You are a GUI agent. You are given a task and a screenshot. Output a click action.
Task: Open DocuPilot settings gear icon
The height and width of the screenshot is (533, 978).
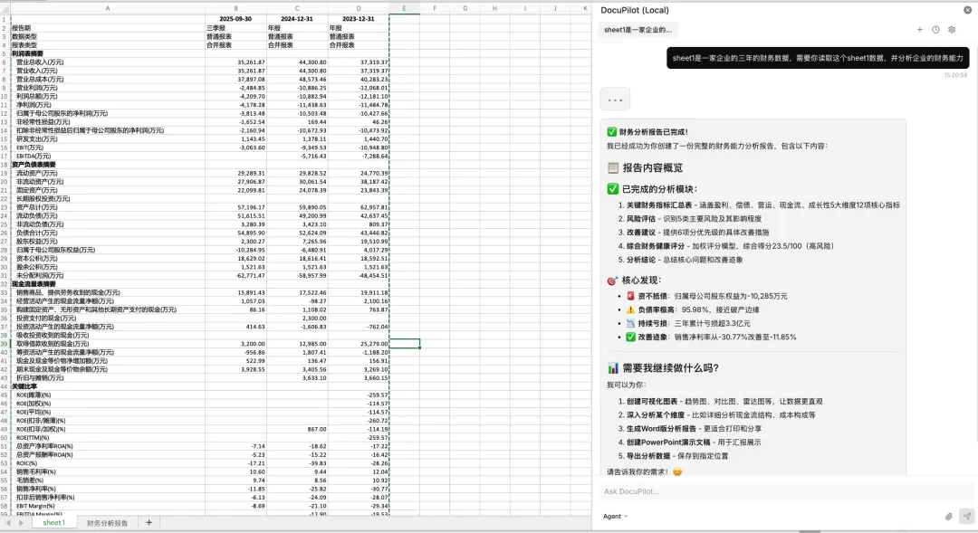tap(952, 29)
